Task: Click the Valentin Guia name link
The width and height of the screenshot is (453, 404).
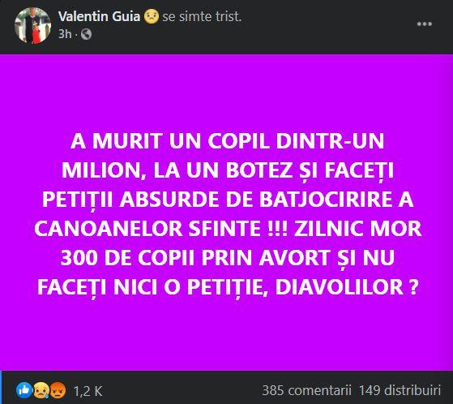Action: tap(99, 16)
